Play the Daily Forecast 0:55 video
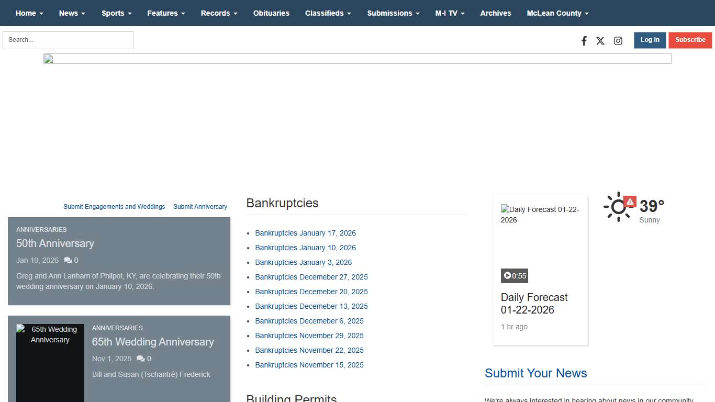 pyautogui.click(x=514, y=276)
